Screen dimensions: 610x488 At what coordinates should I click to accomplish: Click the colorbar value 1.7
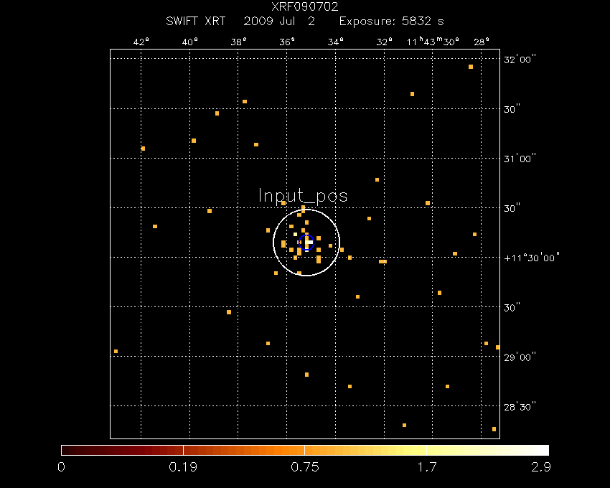pyautogui.click(x=427, y=467)
